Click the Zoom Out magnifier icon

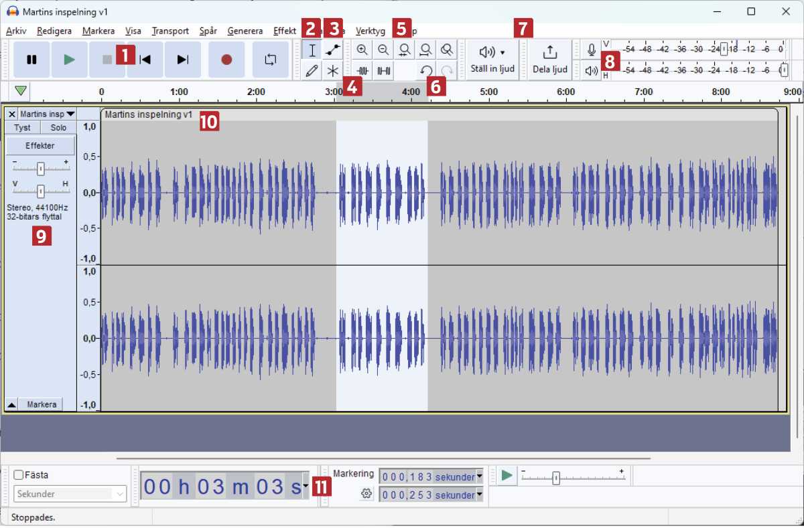coord(383,50)
